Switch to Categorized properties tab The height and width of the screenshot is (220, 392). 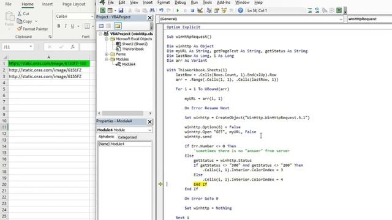click(x=127, y=137)
